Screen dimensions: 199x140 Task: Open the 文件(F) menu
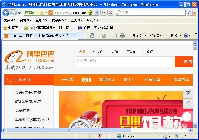coord(9,20)
